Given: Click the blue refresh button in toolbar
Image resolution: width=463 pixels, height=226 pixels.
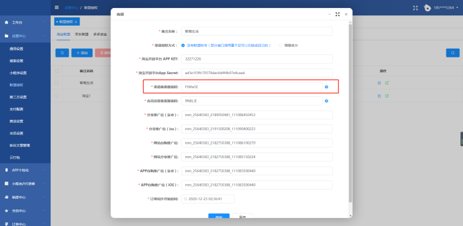Looking at the screenshot, I should (x=62, y=53).
